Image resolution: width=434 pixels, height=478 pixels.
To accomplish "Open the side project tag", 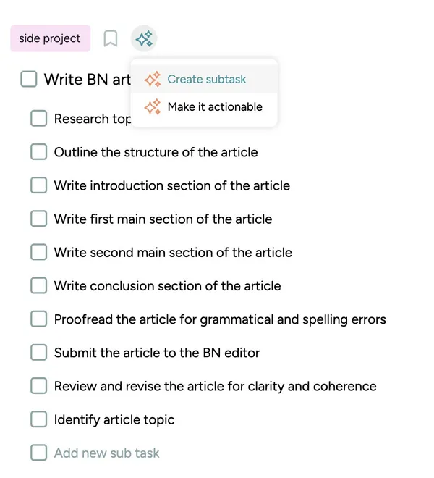I will click(x=50, y=38).
